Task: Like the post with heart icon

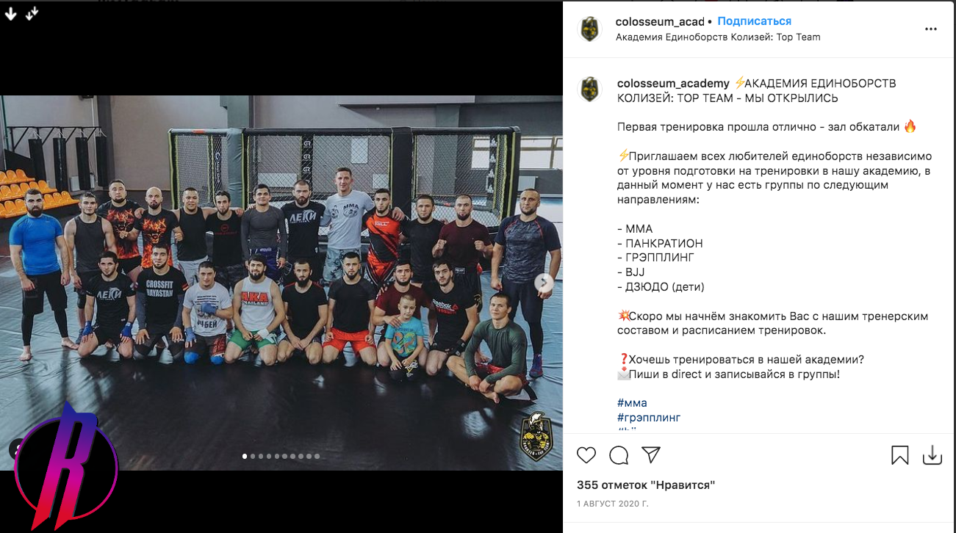Action: click(x=586, y=455)
